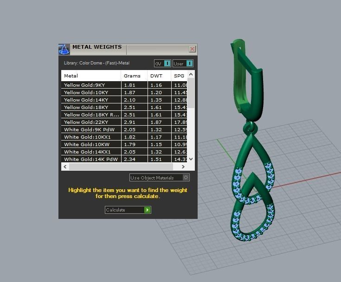The width and height of the screenshot is (341, 282).
Task: Toggle the GV library switch
Action: [x=162, y=64]
